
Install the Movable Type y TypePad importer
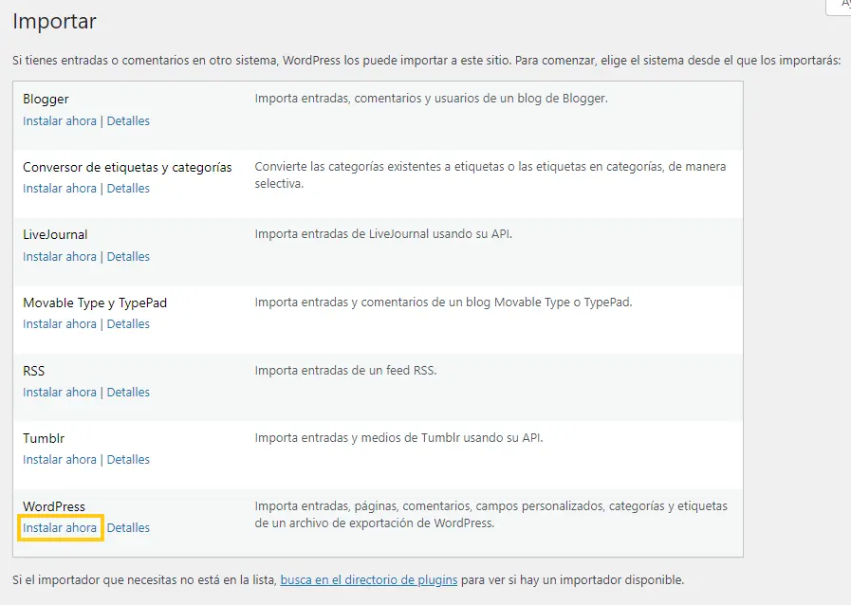click(x=60, y=324)
